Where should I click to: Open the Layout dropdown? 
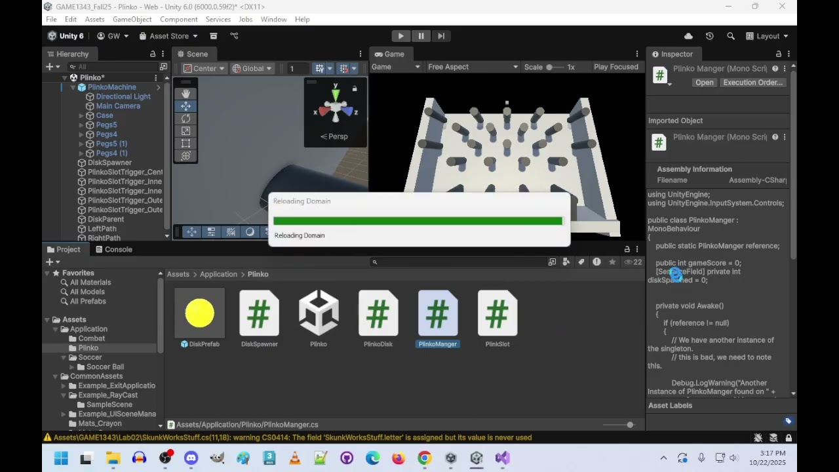[767, 36]
